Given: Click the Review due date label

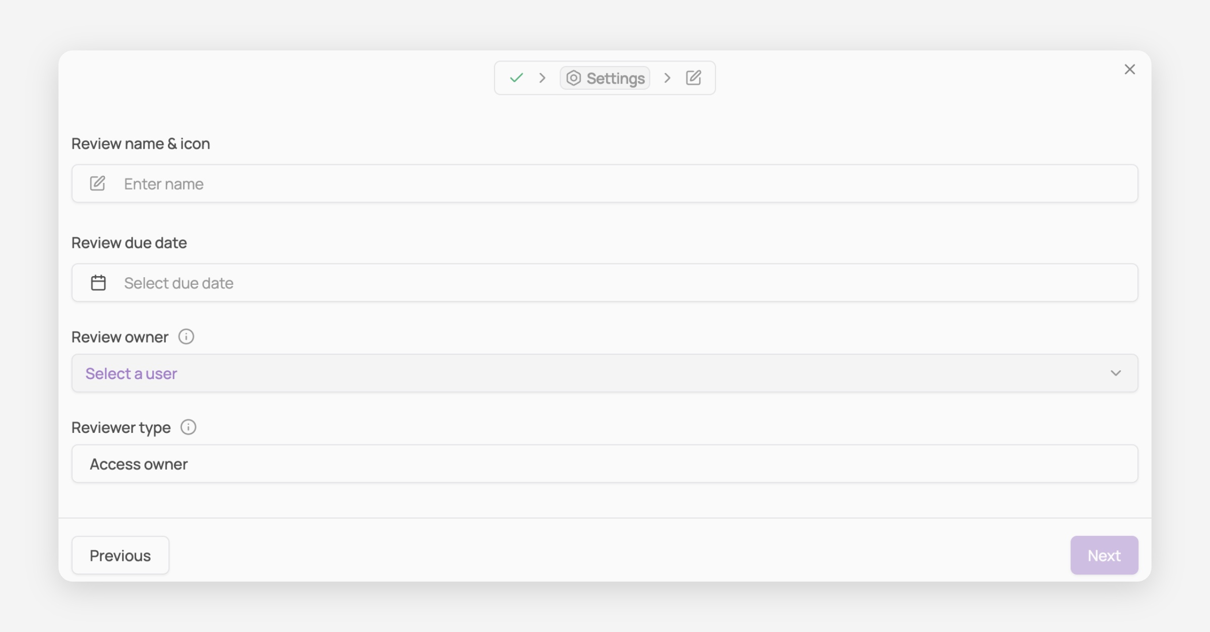Looking at the screenshot, I should click(x=129, y=243).
